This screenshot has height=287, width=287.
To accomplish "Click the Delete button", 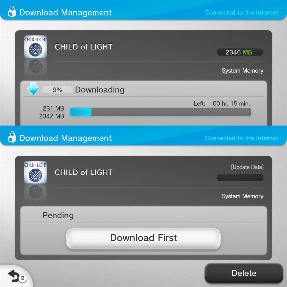I will [244, 273].
